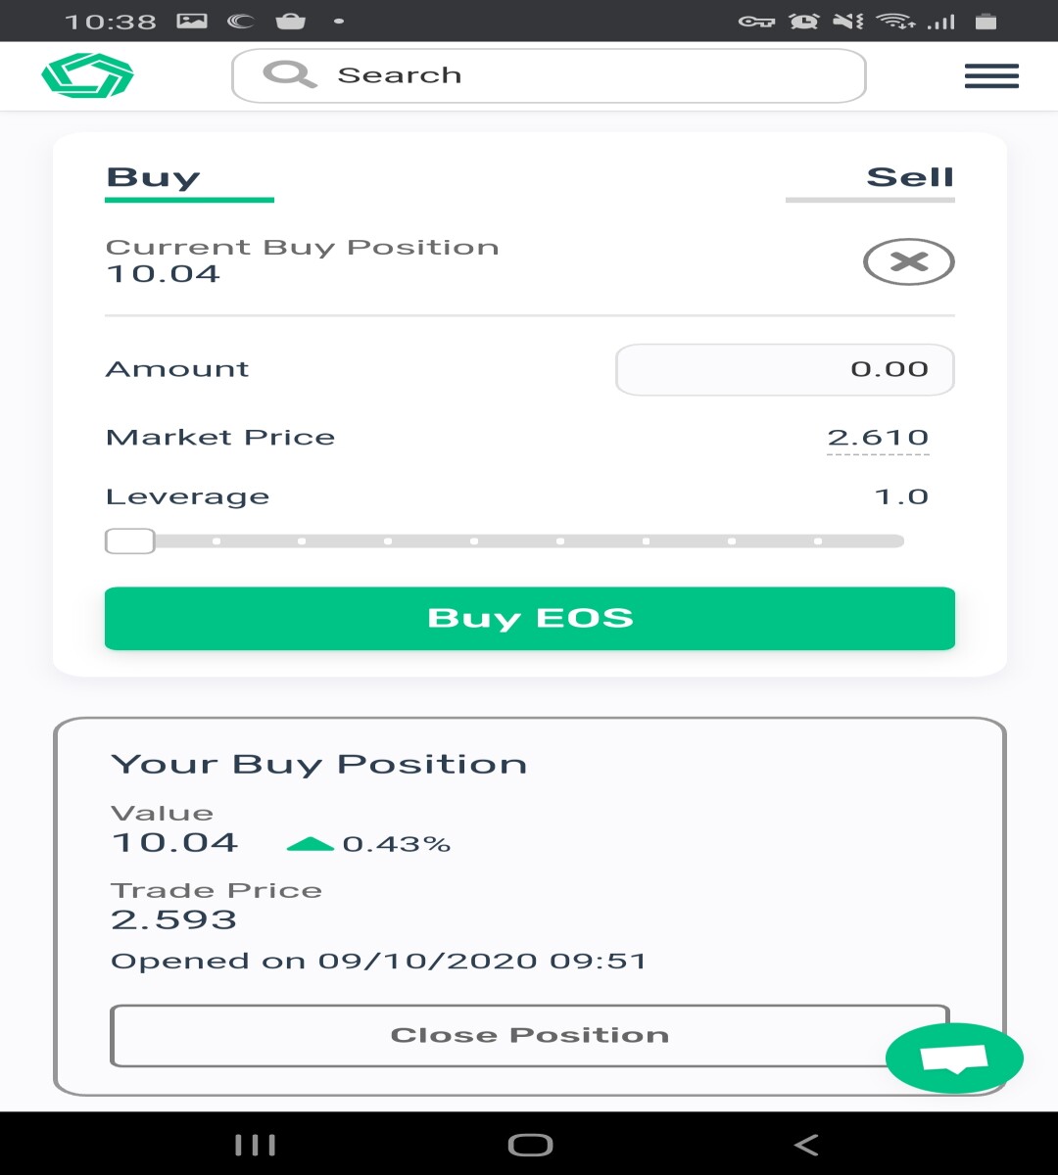
Task: Tap the alarm clock status icon
Action: click(804, 21)
